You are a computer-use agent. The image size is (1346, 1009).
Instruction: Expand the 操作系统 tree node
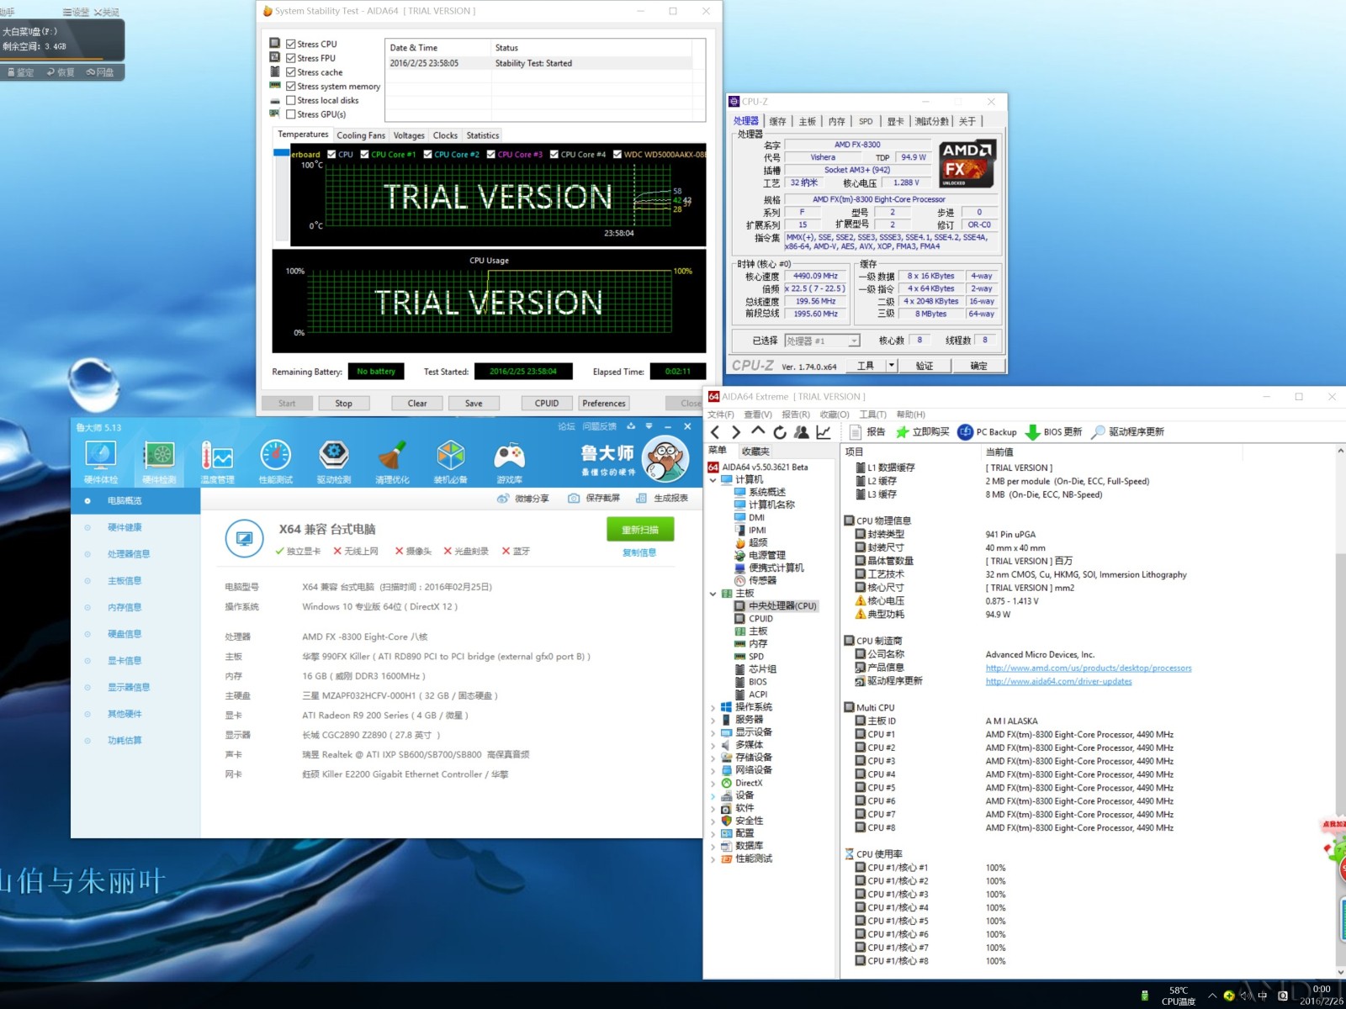click(x=713, y=708)
